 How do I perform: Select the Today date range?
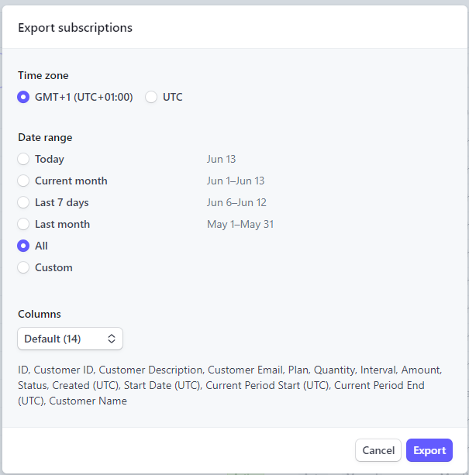(x=24, y=159)
